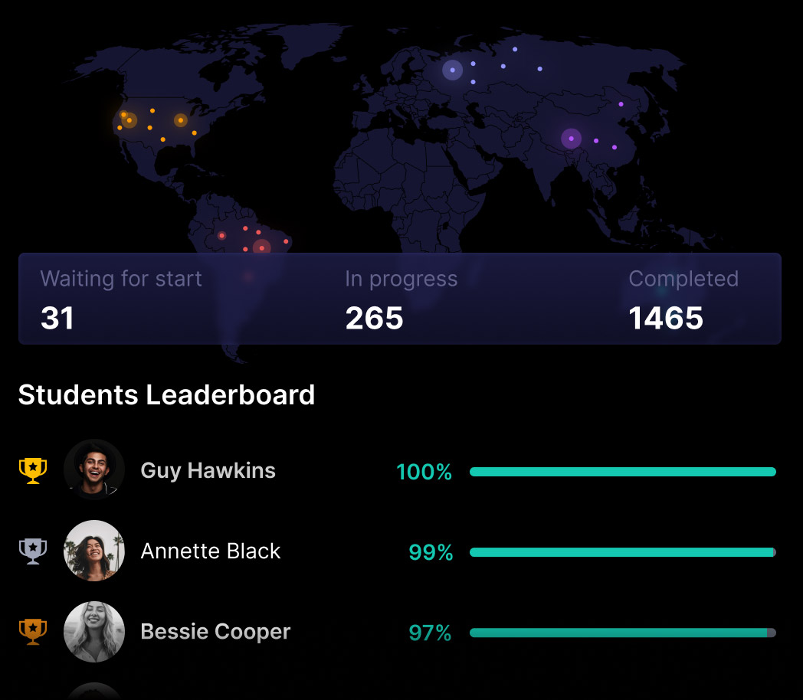Viewport: 803px width, 700px height.
Task: Click the completed count 1465
Action: [x=666, y=318]
